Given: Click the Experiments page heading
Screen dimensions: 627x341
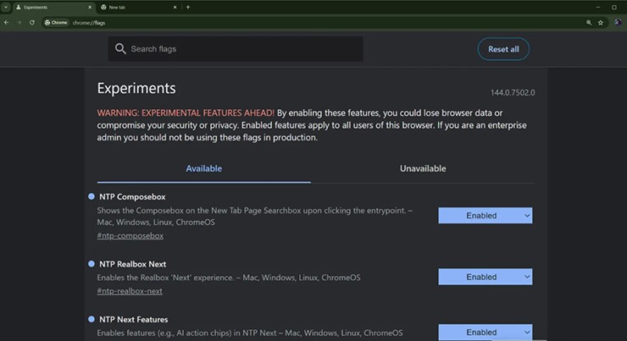Looking at the screenshot, I should click(x=136, y=88).
